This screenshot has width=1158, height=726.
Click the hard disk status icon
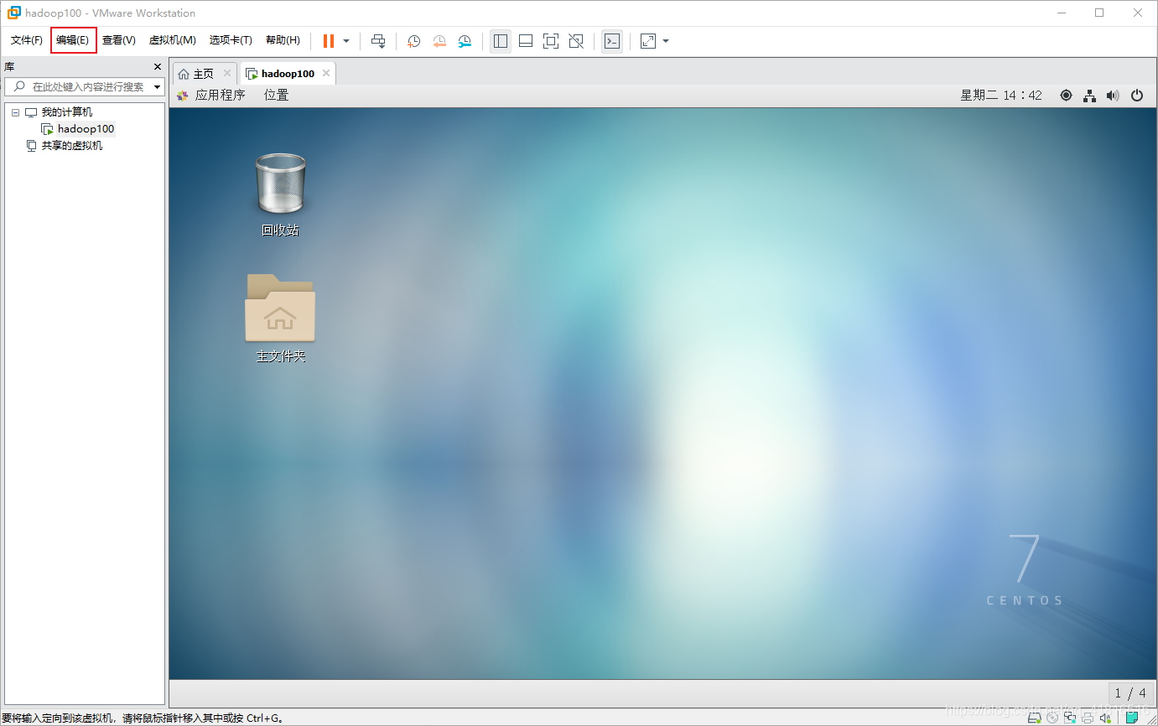pos(1035,718)
